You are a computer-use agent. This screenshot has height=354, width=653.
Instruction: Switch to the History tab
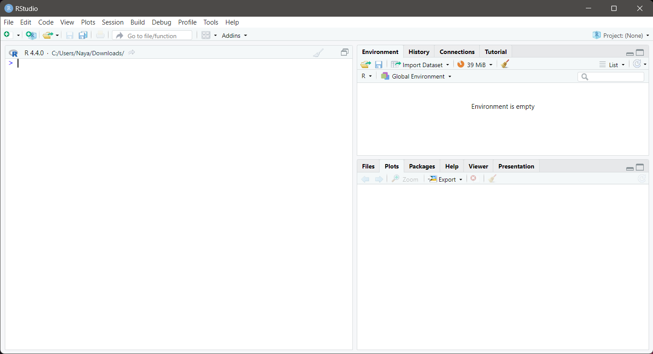tap(419, 52)
